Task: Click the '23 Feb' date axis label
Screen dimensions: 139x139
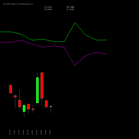Action: point(32,132)
